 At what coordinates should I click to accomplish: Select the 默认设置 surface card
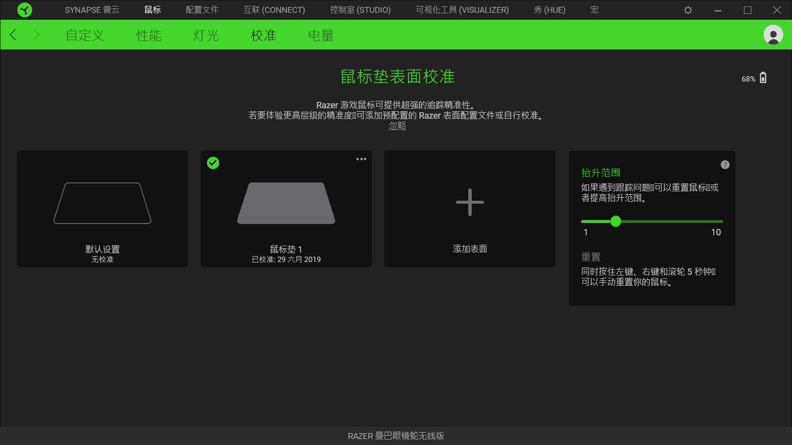(102, 209)
